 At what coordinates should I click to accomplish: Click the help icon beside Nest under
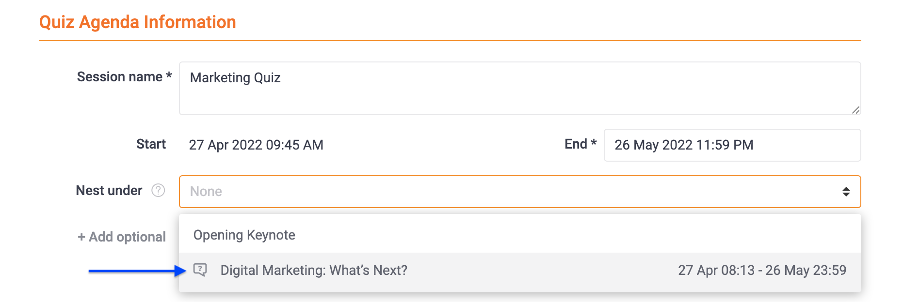click(x=158, y=191)
